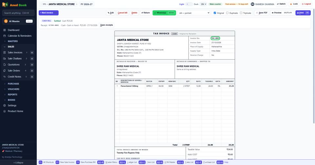The image size is (315, 165).
Task: Open the FY 2026-27 year selector
Action: (86, 4)
